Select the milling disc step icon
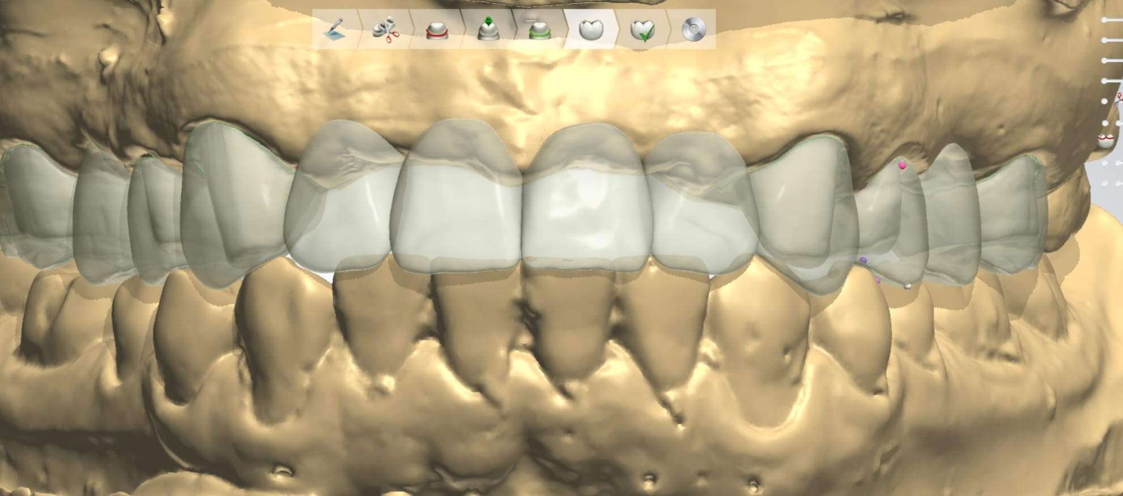The height and width of the screenshot is (496, 1123). point(694,29)
